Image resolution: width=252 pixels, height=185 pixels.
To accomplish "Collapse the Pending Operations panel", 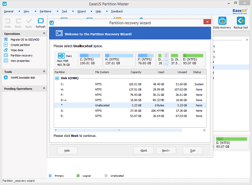I will 44,88.
